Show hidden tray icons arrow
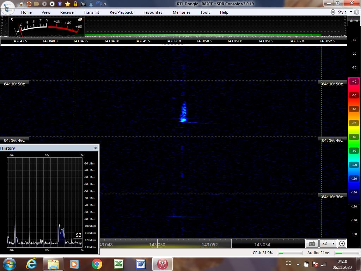The width and height of the screenshot is (361, 271). pos(298,264)
